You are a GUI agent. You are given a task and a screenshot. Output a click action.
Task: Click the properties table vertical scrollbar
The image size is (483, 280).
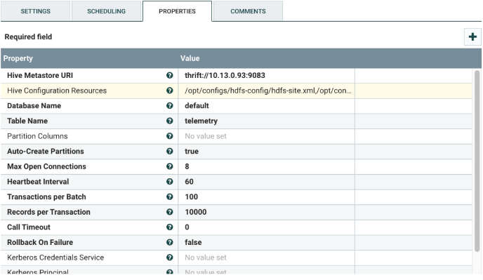[477, 160]
